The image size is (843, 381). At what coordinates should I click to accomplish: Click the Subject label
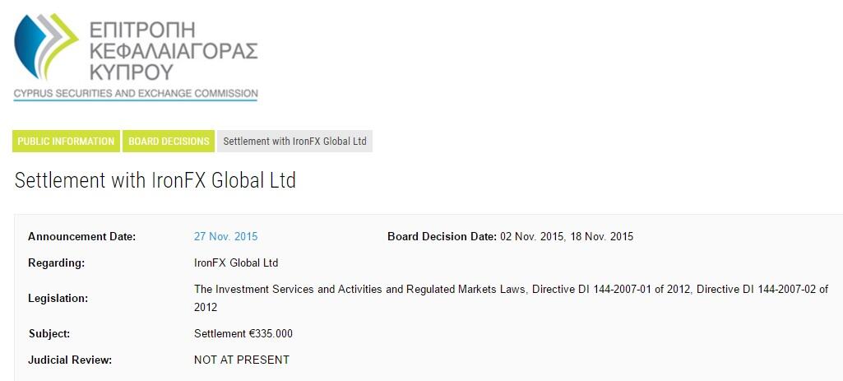pyautogui.click(x=49, y=333)
